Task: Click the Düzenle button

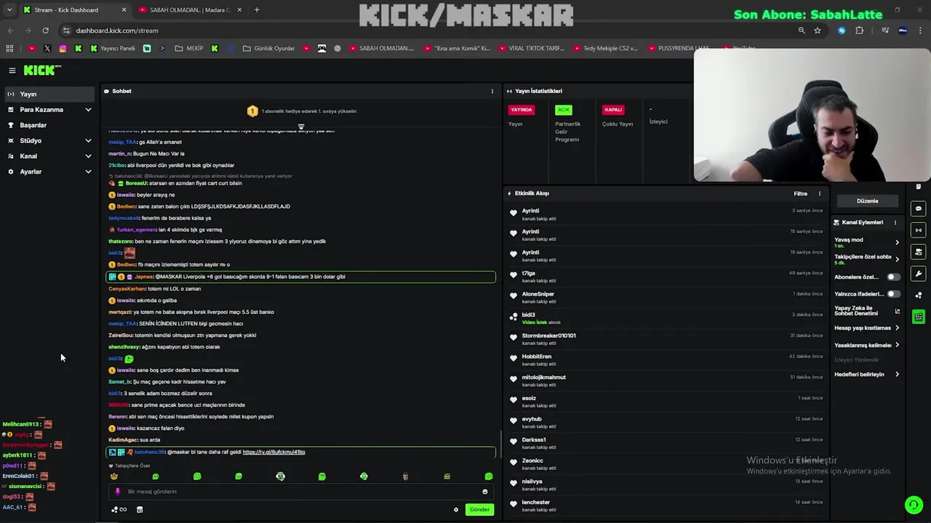Action: [867, 201]
